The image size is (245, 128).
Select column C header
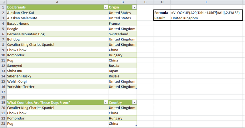click(x=145, y=2)
